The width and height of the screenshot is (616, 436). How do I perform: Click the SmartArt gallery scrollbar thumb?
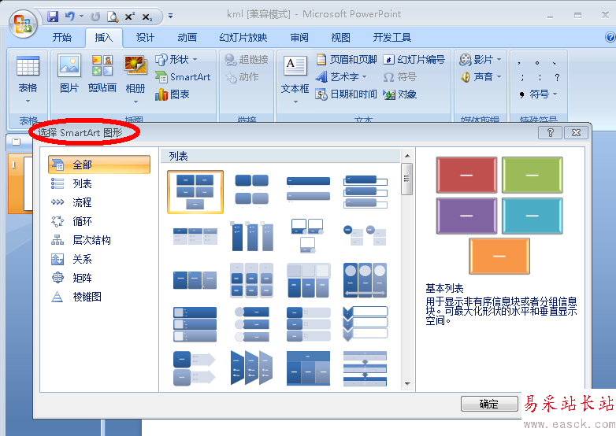click(407, 179)
